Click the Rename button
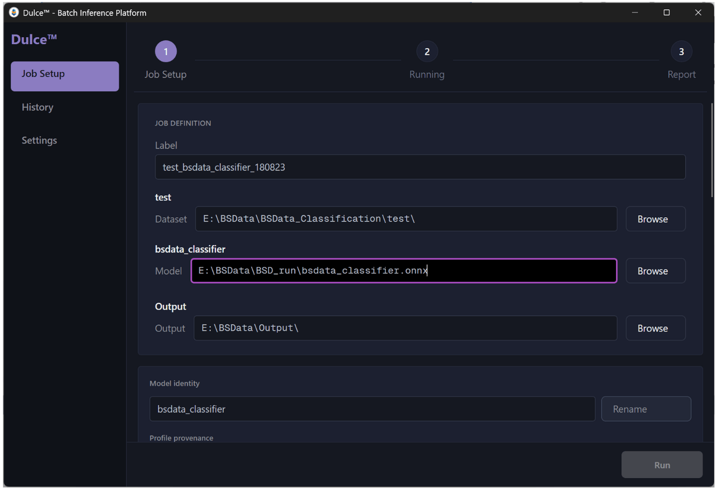The width and height of the screenshot is (716, 489). point(646,409)
